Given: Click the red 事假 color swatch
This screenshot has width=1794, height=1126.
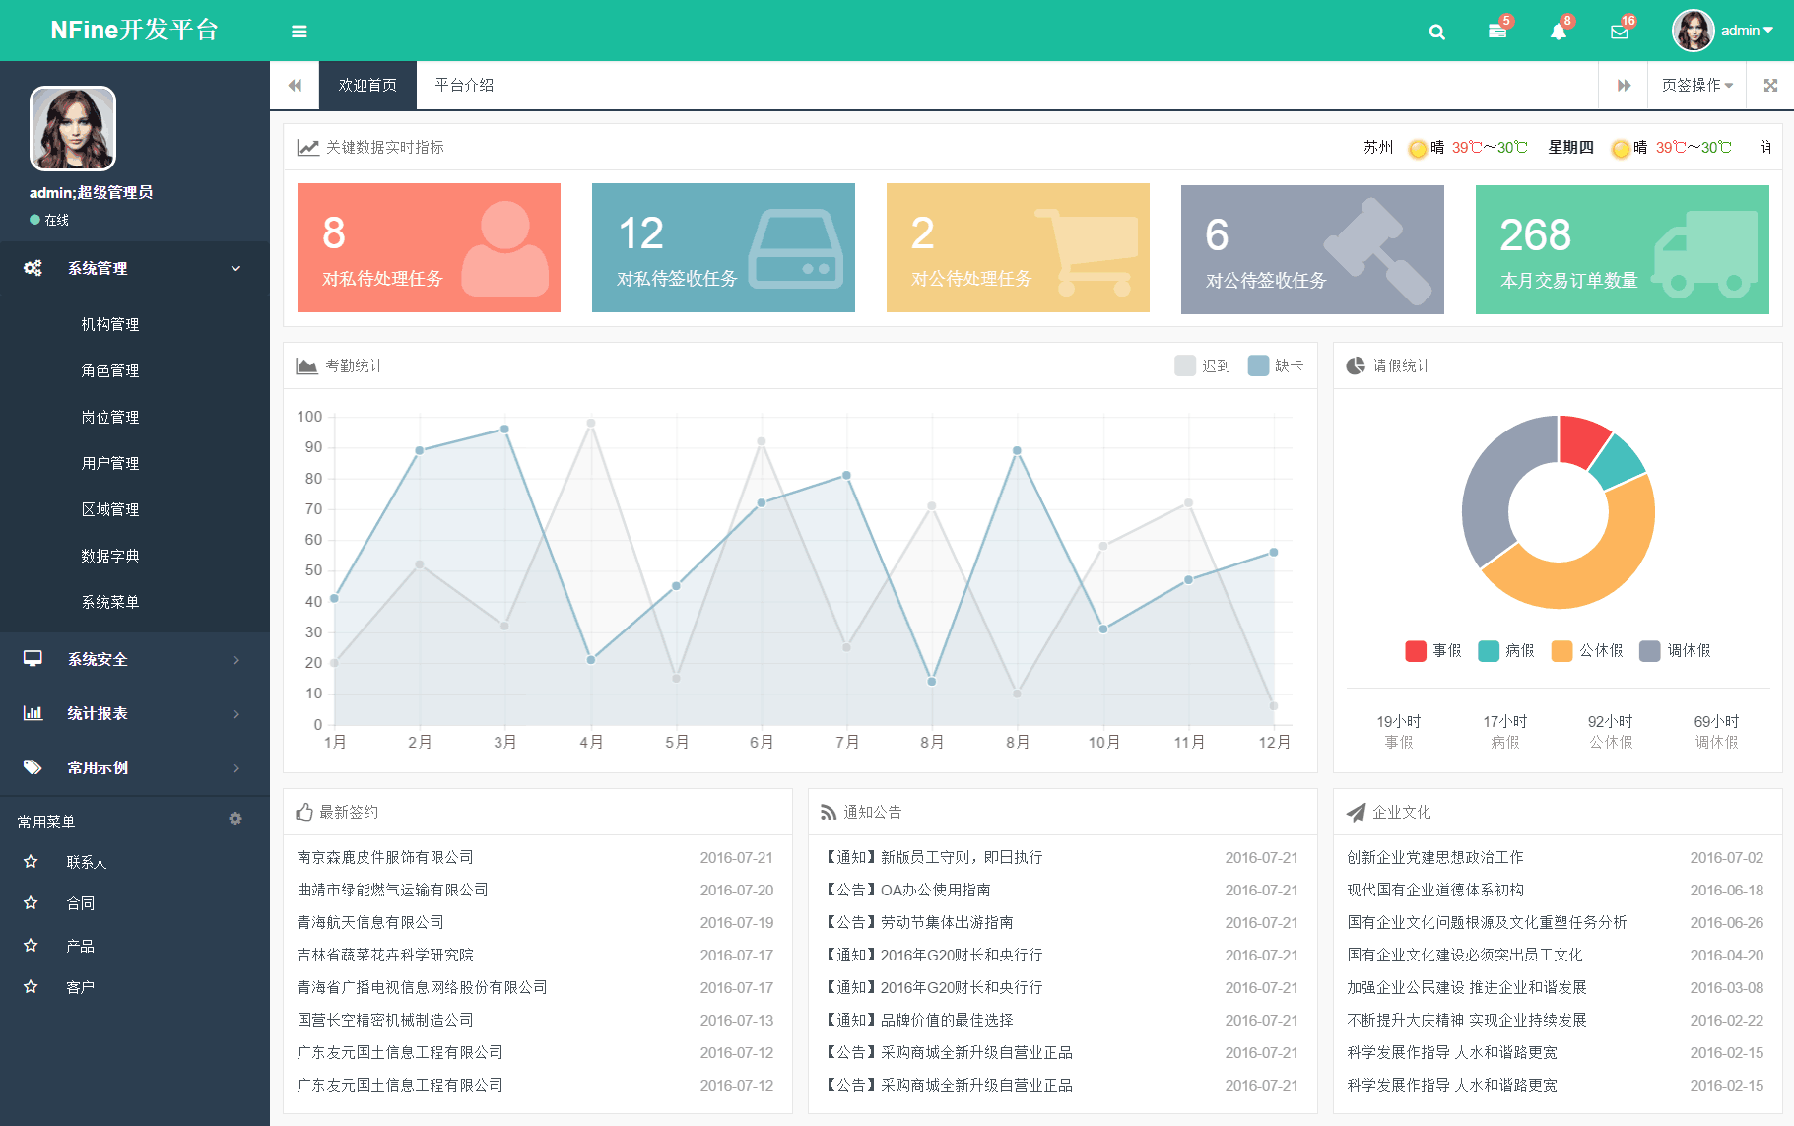Looking at the screenshot, I should [x=1414, y=650].
